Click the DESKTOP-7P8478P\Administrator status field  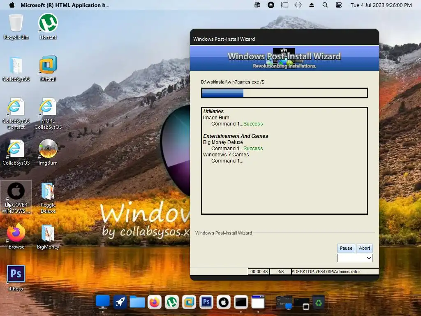(x=335, y=272)
